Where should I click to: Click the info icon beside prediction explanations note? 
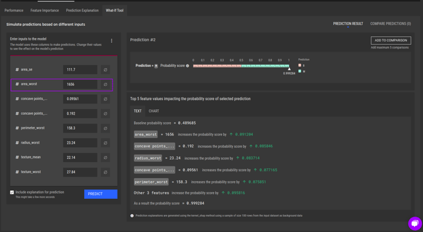(132, 215)
